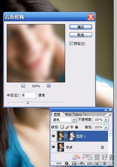Screen dimensions: 117x167
Task: Hide the 图层 1 layer
Action: (x=53, y=136)
